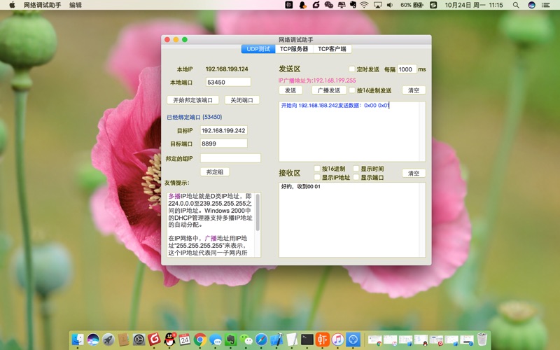Enable the 定时发送 checkbox
This screenshot has width=560, height=350.
[352, 69]
